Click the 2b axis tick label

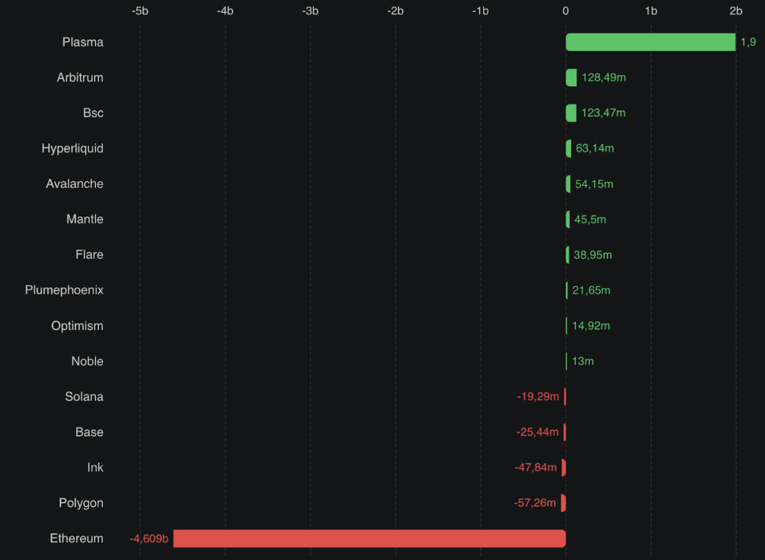[735, 11]
